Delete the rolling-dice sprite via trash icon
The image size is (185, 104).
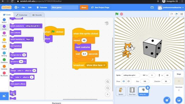tap(148, 88)
